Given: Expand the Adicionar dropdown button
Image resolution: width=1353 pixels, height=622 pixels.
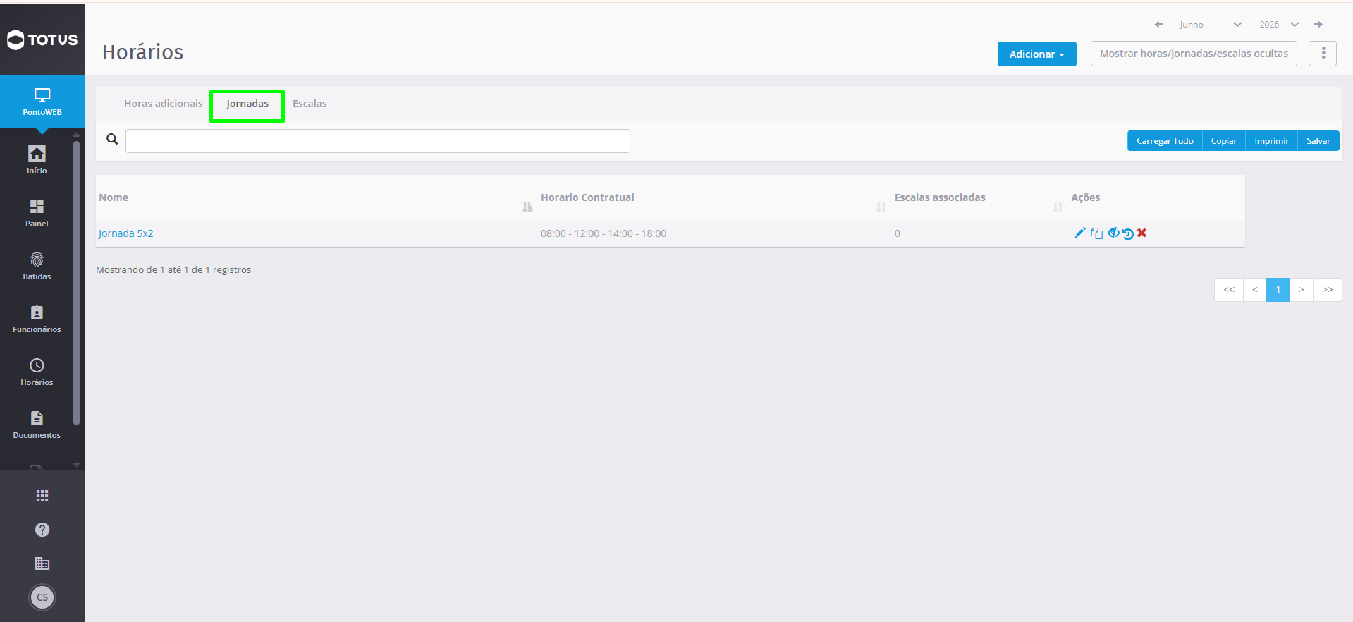Looking at the screenshot, I should (x=1036, y=54).
